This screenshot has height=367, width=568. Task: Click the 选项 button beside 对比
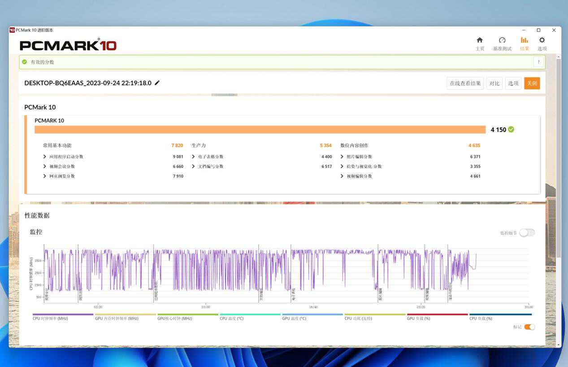click(x=513, y=83)
